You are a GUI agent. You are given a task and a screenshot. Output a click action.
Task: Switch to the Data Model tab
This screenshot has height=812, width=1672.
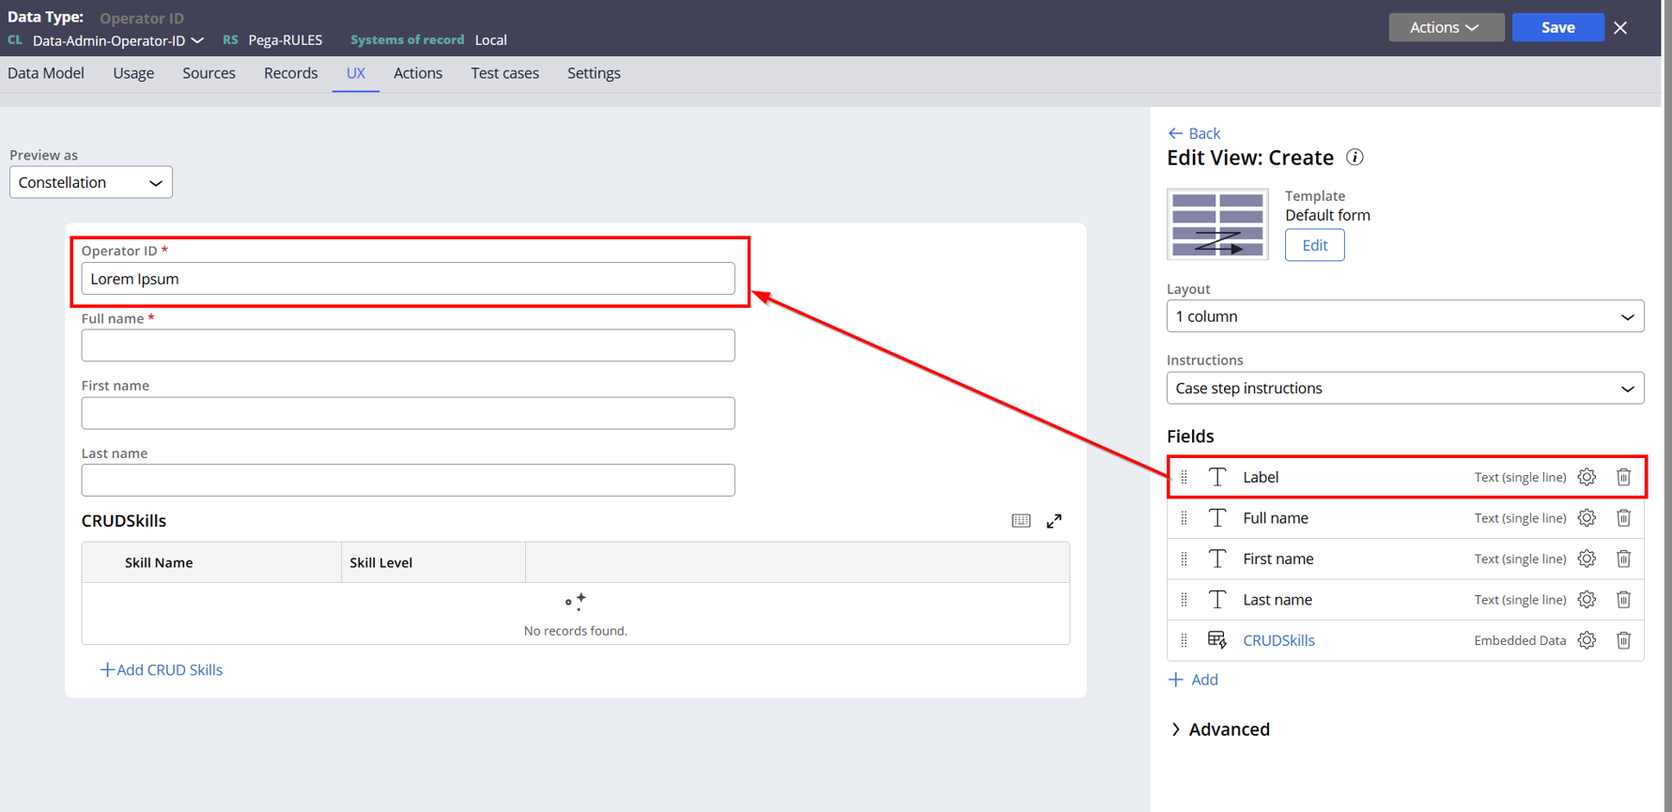tap(46, 73)
